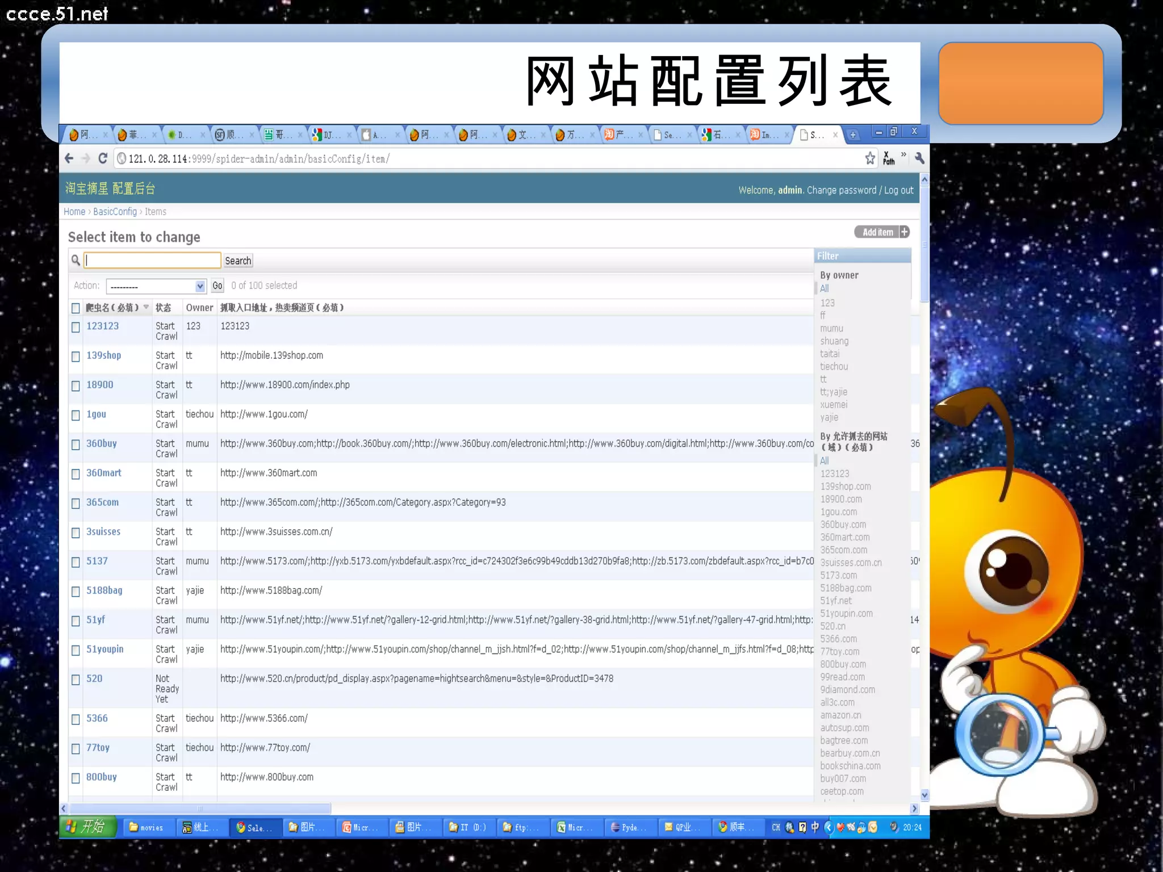Click the Change password link
This screenshot has height=872, width=1163.
[x=841, y=190]
